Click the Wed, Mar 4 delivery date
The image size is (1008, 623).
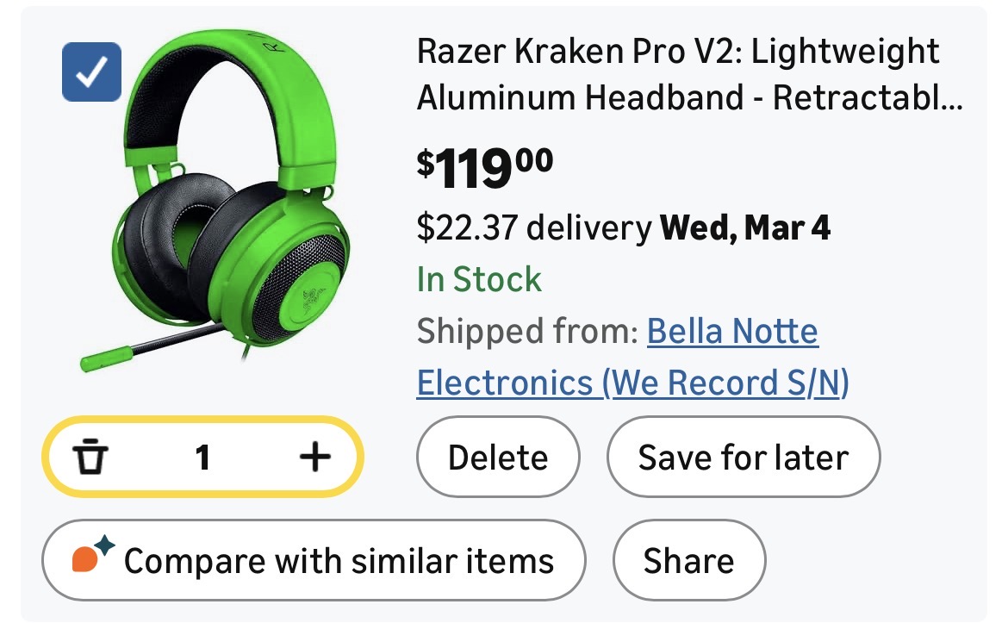pos(744,227)
